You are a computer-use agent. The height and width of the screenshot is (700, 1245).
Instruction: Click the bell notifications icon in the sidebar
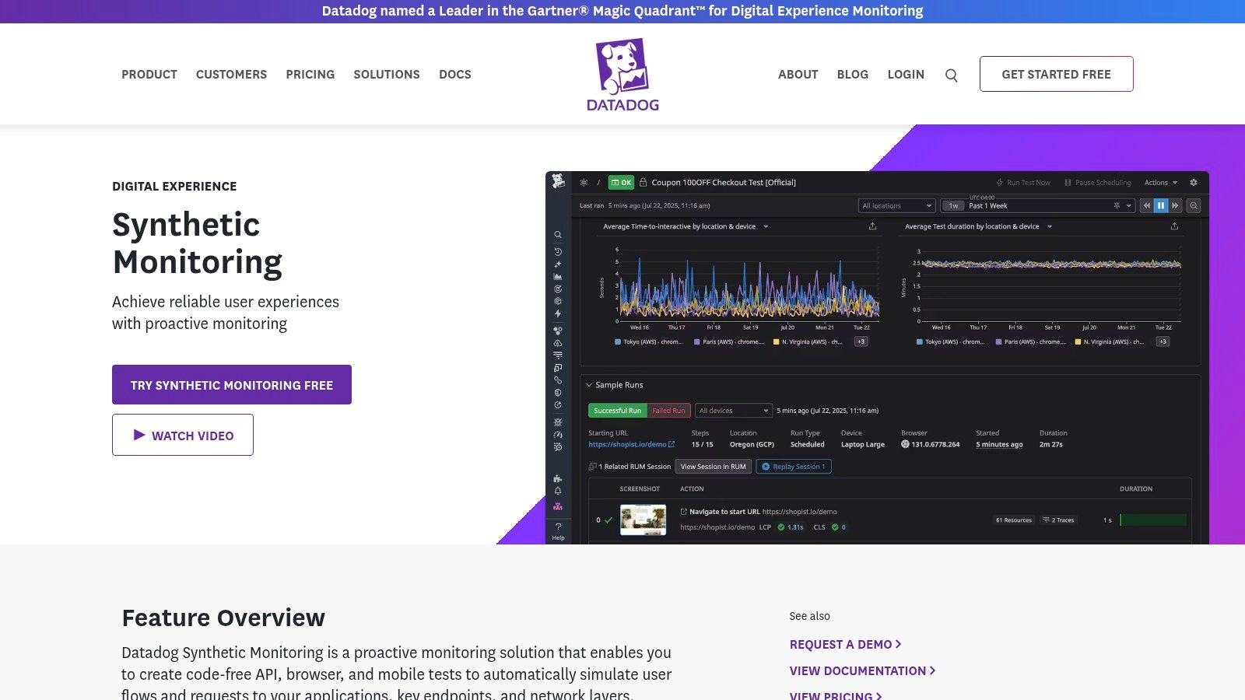point(557,492)
